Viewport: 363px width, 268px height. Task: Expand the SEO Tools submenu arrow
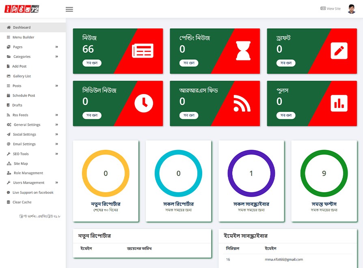[x=57, y=154]
